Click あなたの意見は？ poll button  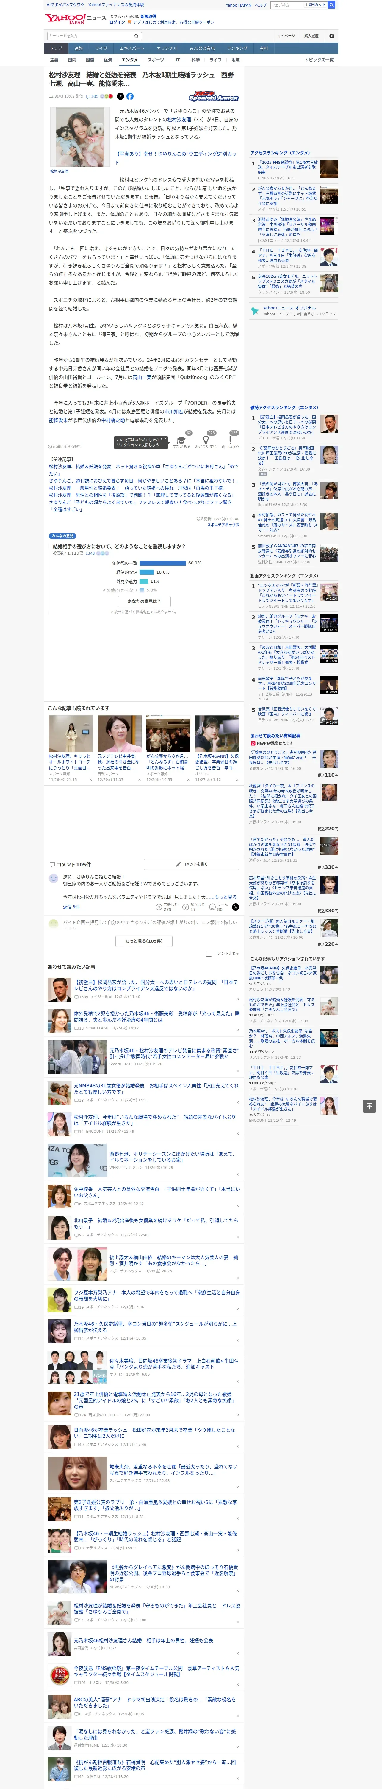pos(144,601)
